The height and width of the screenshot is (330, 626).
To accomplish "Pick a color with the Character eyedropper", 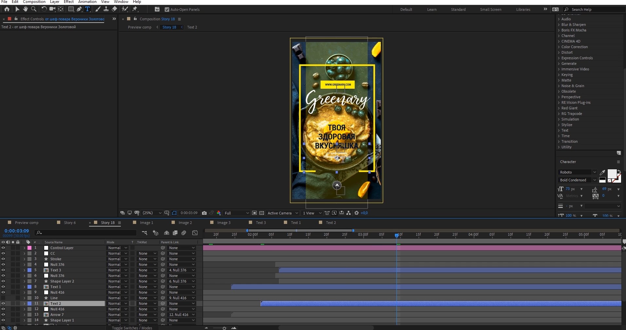I will tap(602, 172).
